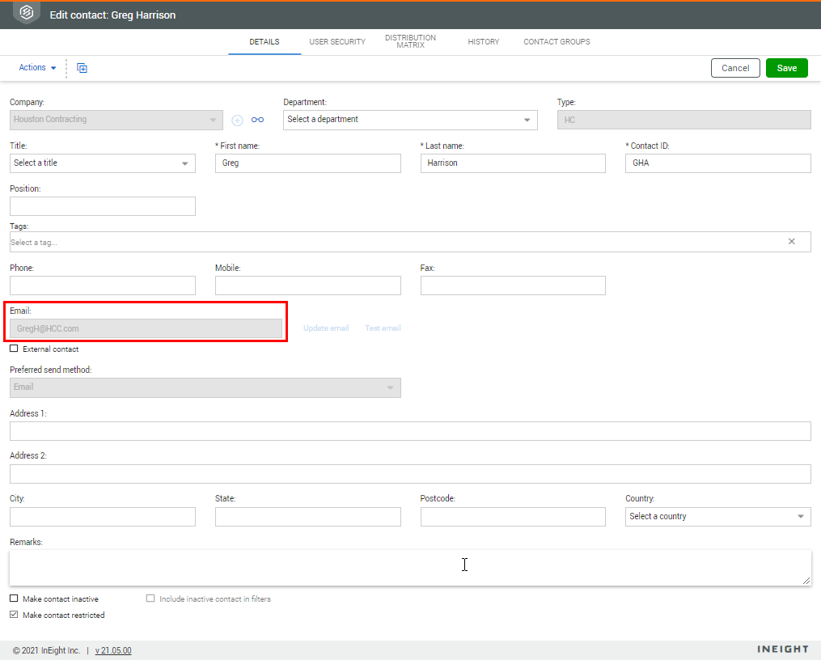Clear tags with the X icon
This screenshot has height=660, width=821.
point(791,242)
